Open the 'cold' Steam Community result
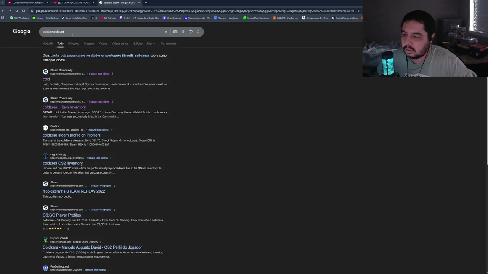The image size is (488, 274). click(46, 79)
